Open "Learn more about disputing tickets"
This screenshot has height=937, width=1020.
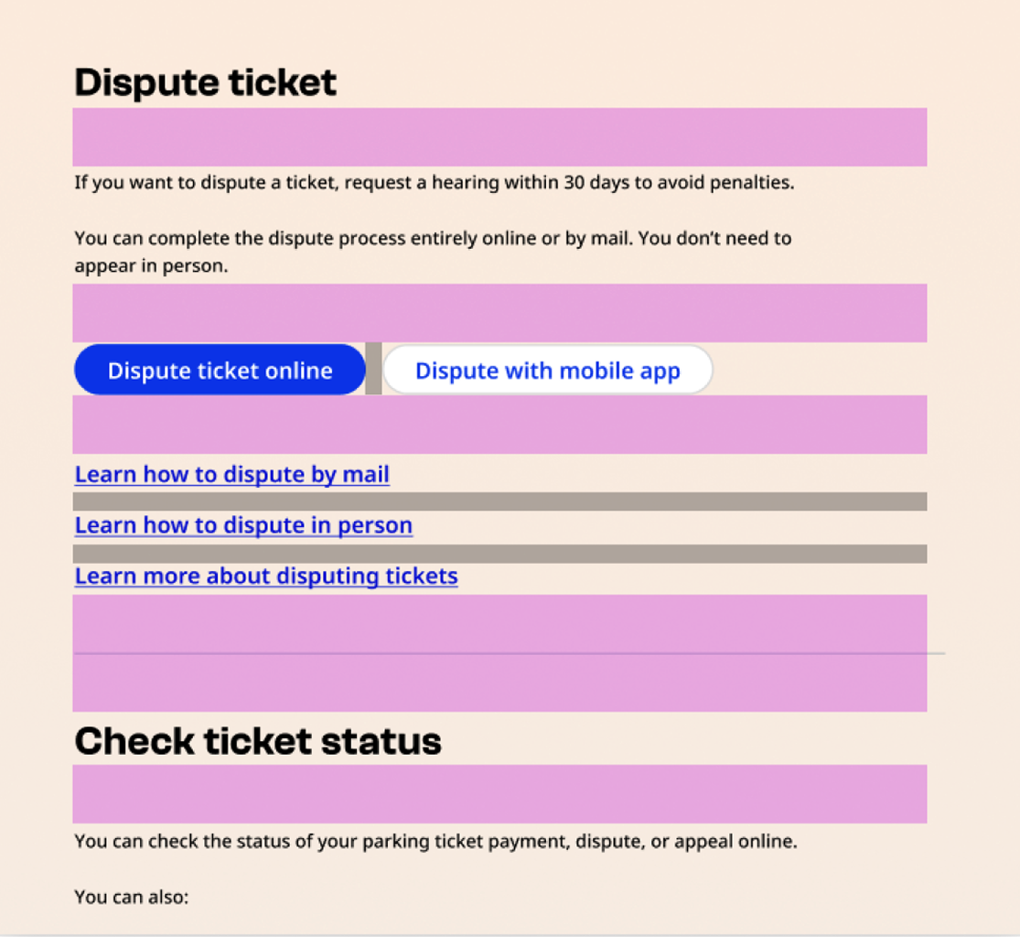tap(265, 576)
